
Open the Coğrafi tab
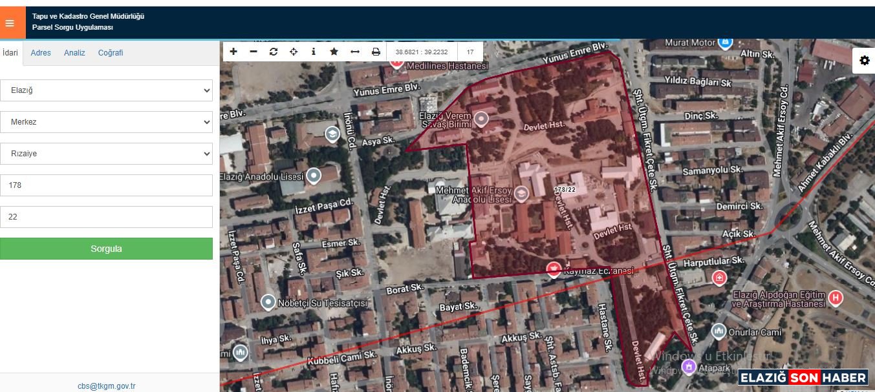click(x=111, y=53)
